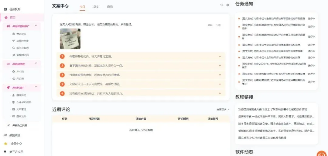The image size is (328, 156).
Task: Click 下载 to download the quote
Action: [x=218, y=25]
